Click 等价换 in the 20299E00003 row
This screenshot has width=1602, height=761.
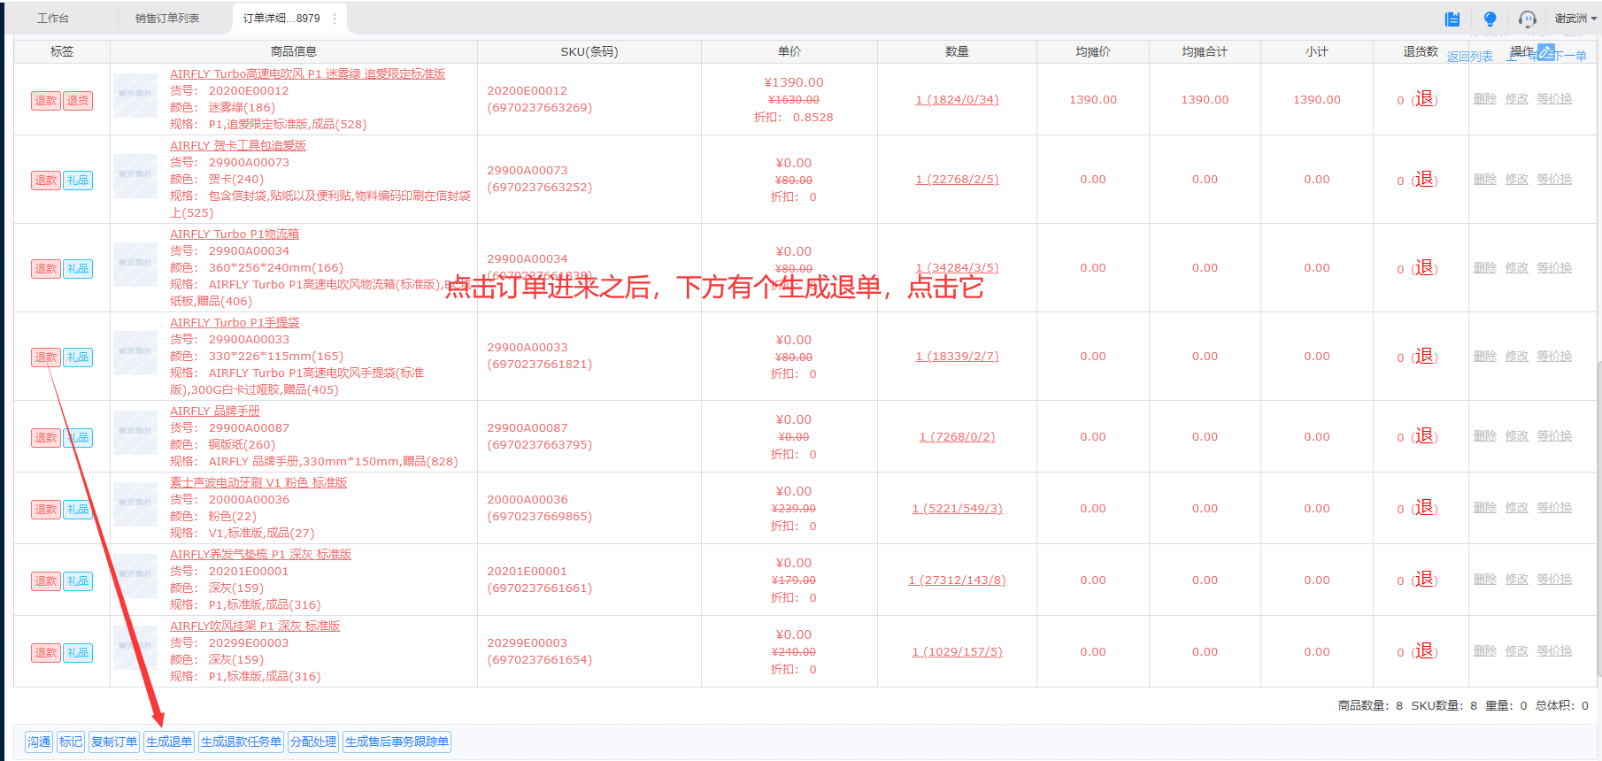point(1554,651)
